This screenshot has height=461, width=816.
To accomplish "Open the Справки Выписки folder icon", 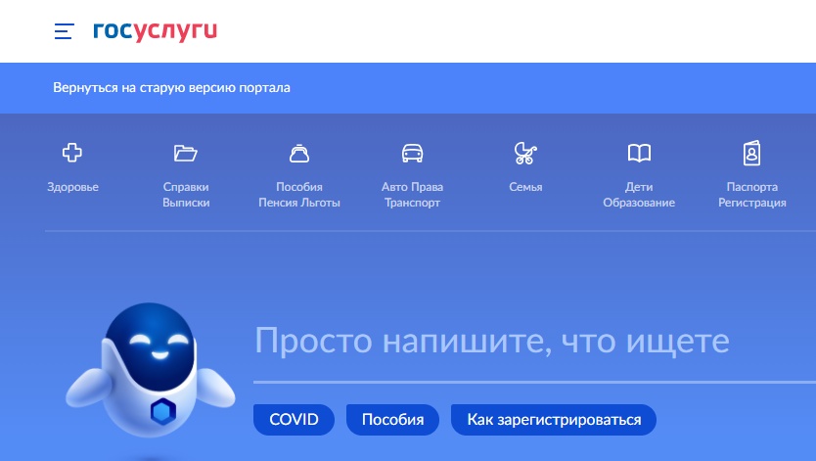I will pyautogui.click(x=186, y=153).
